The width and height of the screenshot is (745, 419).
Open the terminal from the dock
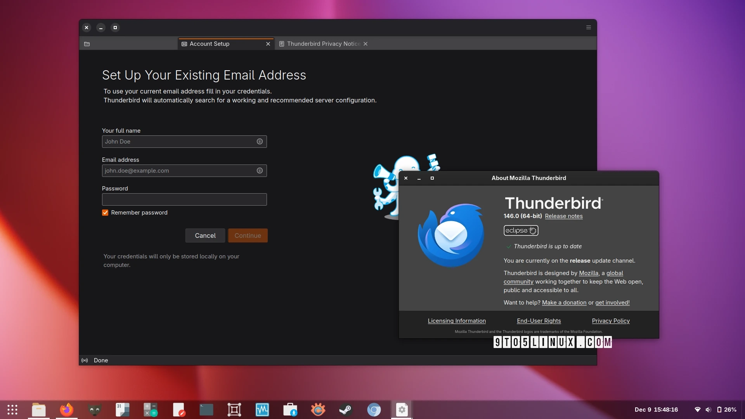click(x=206, y=409)
